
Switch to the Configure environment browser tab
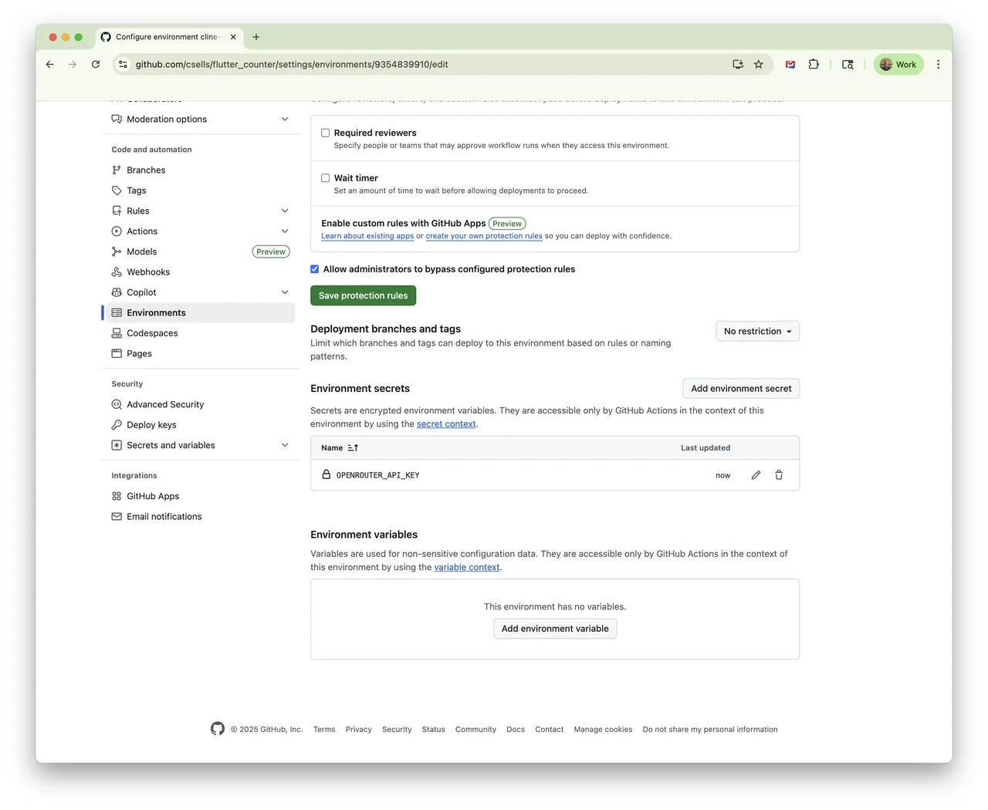point(169,37)
